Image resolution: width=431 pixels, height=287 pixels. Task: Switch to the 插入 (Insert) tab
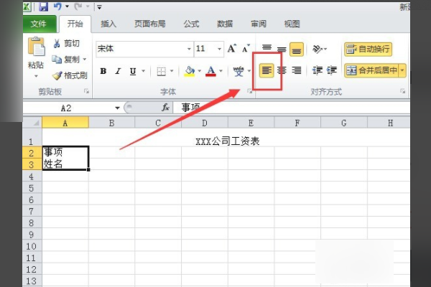pos(108,24)
